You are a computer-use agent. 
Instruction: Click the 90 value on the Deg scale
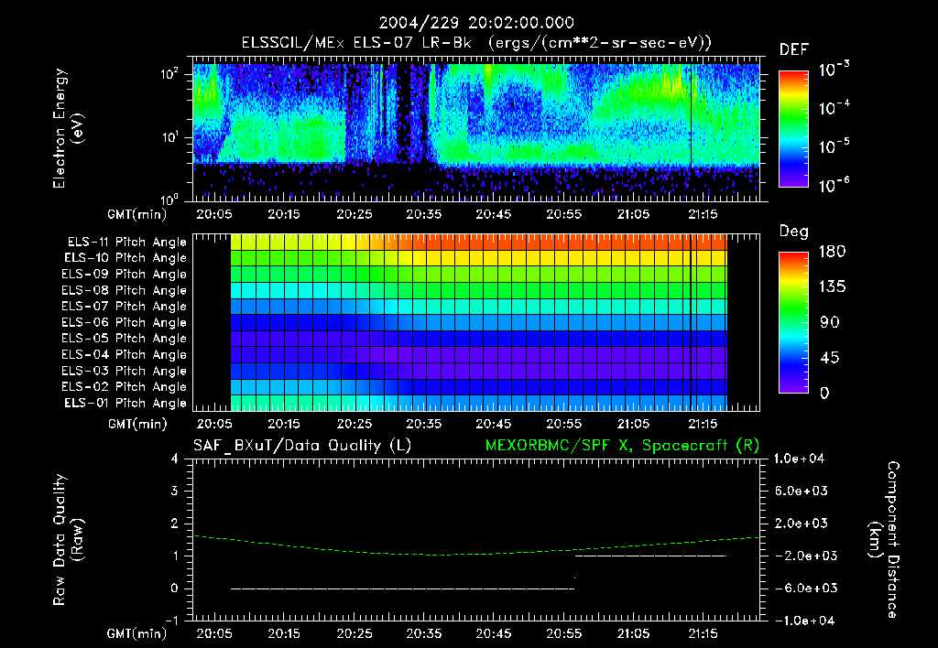(x=830, y=323)
